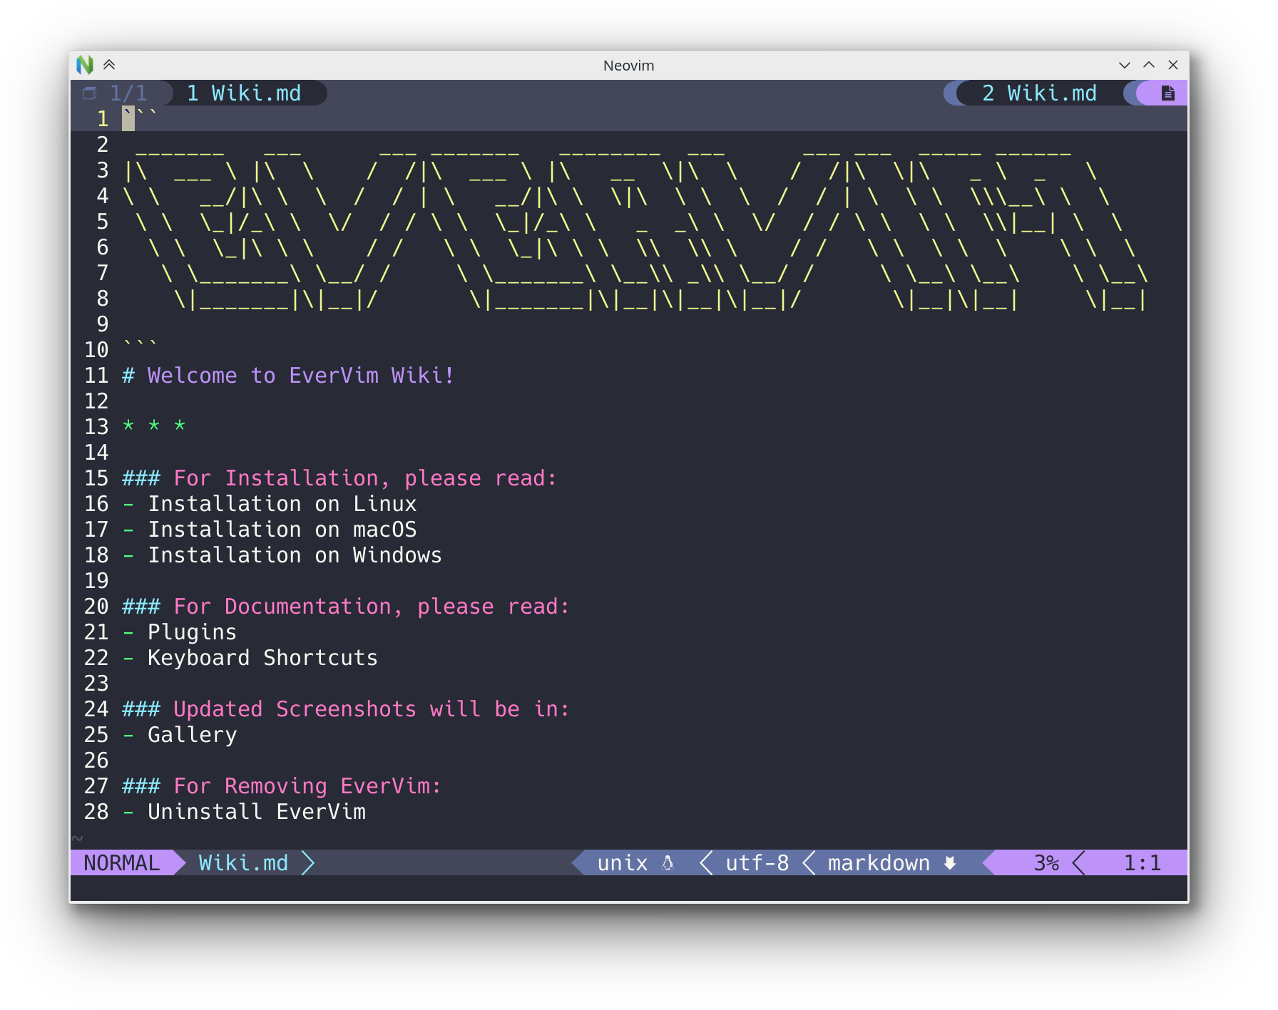Click the '1/1' tab counter
The image size is (1278, 1010).
(x=128, y=93)
